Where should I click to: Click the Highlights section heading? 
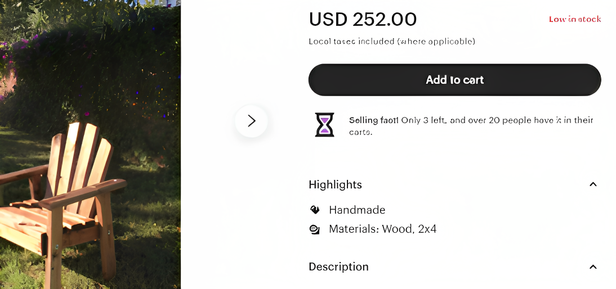[335, 184]
